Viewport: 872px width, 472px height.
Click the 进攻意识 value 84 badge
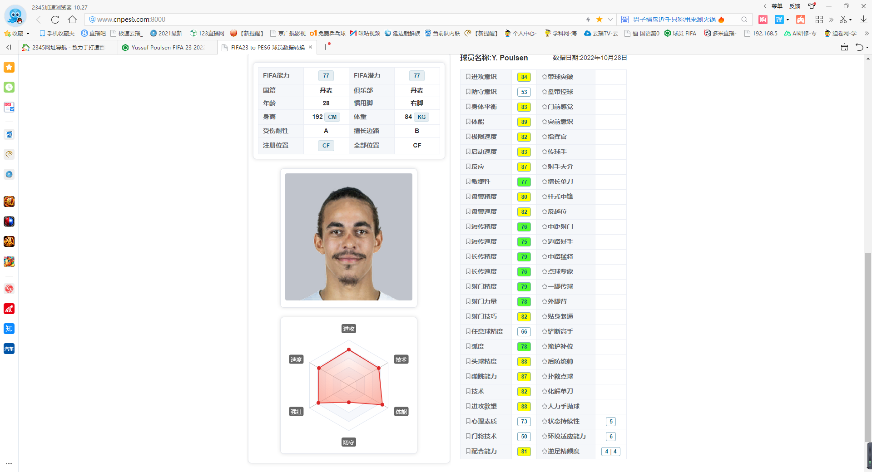click(524, 77)
